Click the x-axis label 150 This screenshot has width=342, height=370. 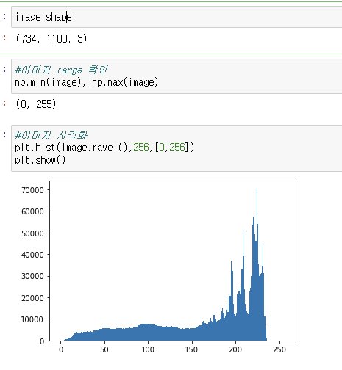coord(191,349)
